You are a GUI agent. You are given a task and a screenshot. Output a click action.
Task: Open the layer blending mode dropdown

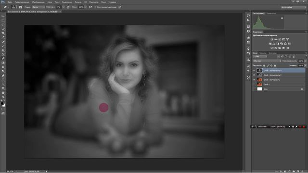click(x=267, y=61)
